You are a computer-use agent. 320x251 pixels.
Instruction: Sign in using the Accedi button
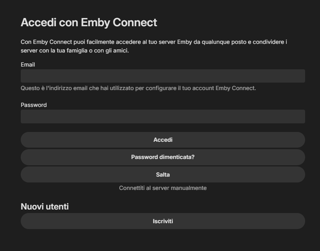[x=163, y=140]
